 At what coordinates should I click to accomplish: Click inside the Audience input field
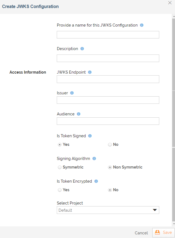108,121
